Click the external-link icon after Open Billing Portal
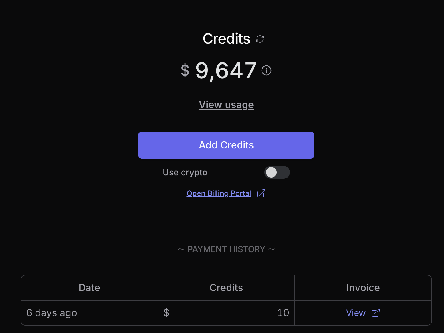 click(x=261, y=193)
